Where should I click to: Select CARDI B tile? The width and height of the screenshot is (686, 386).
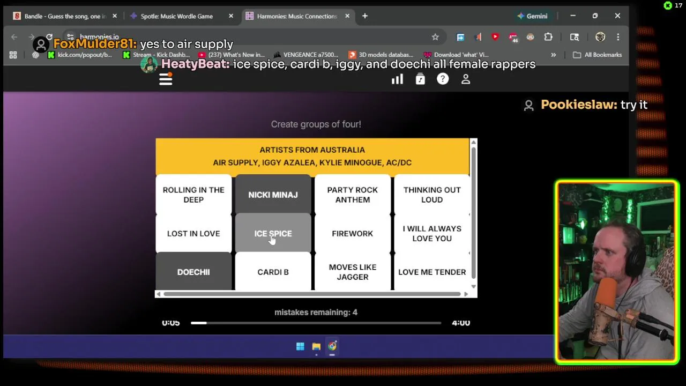point(273,271)
